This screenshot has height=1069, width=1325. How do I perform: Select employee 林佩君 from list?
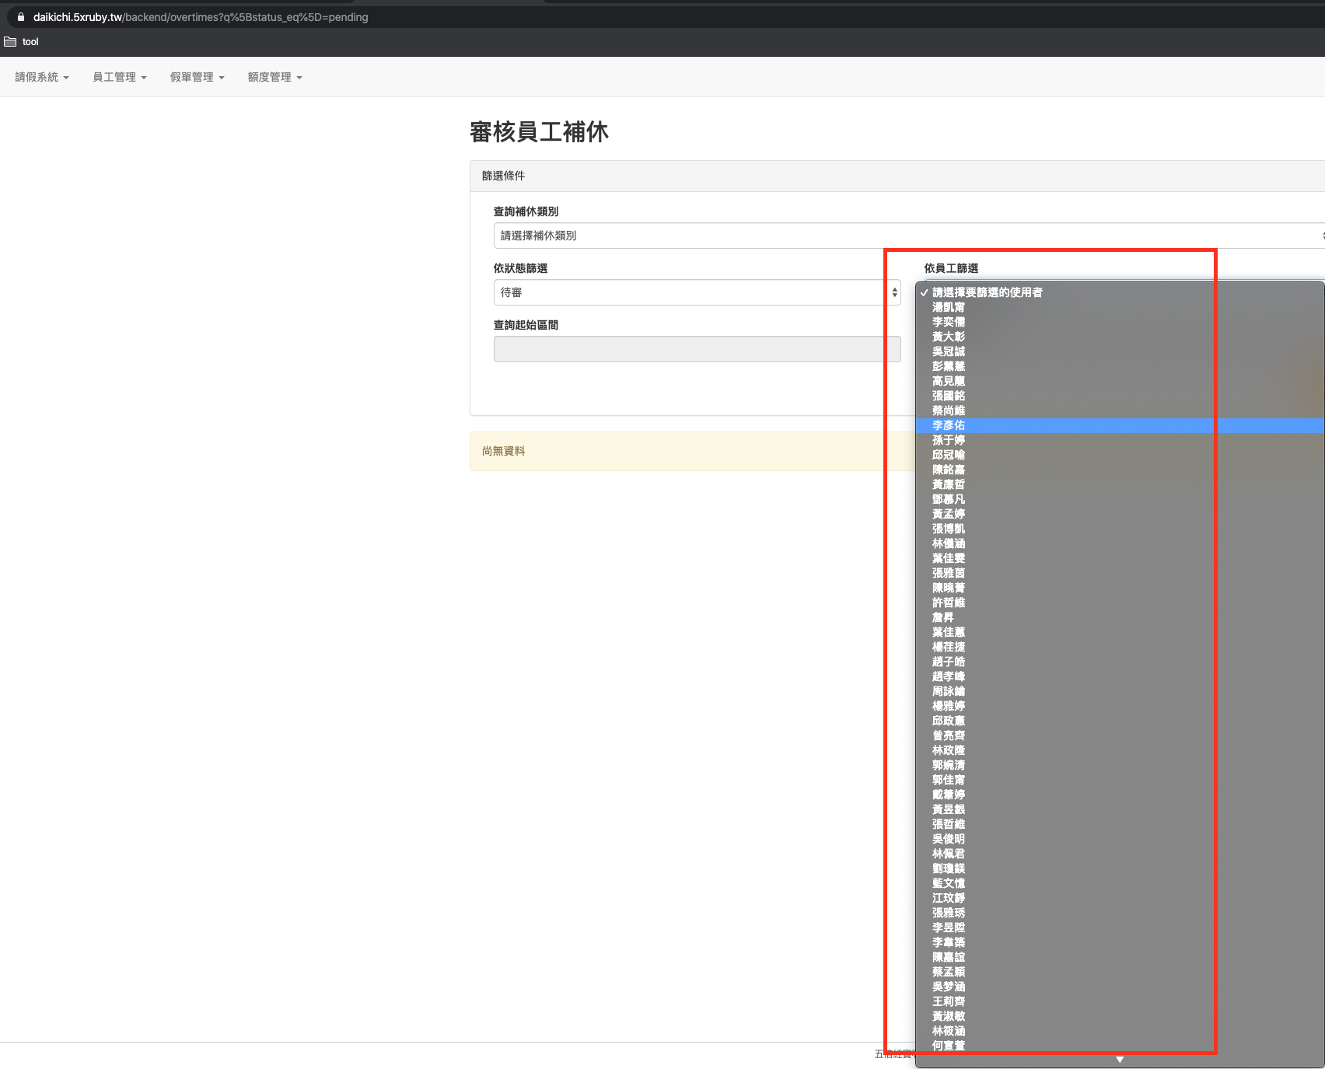pos(1120,854)
